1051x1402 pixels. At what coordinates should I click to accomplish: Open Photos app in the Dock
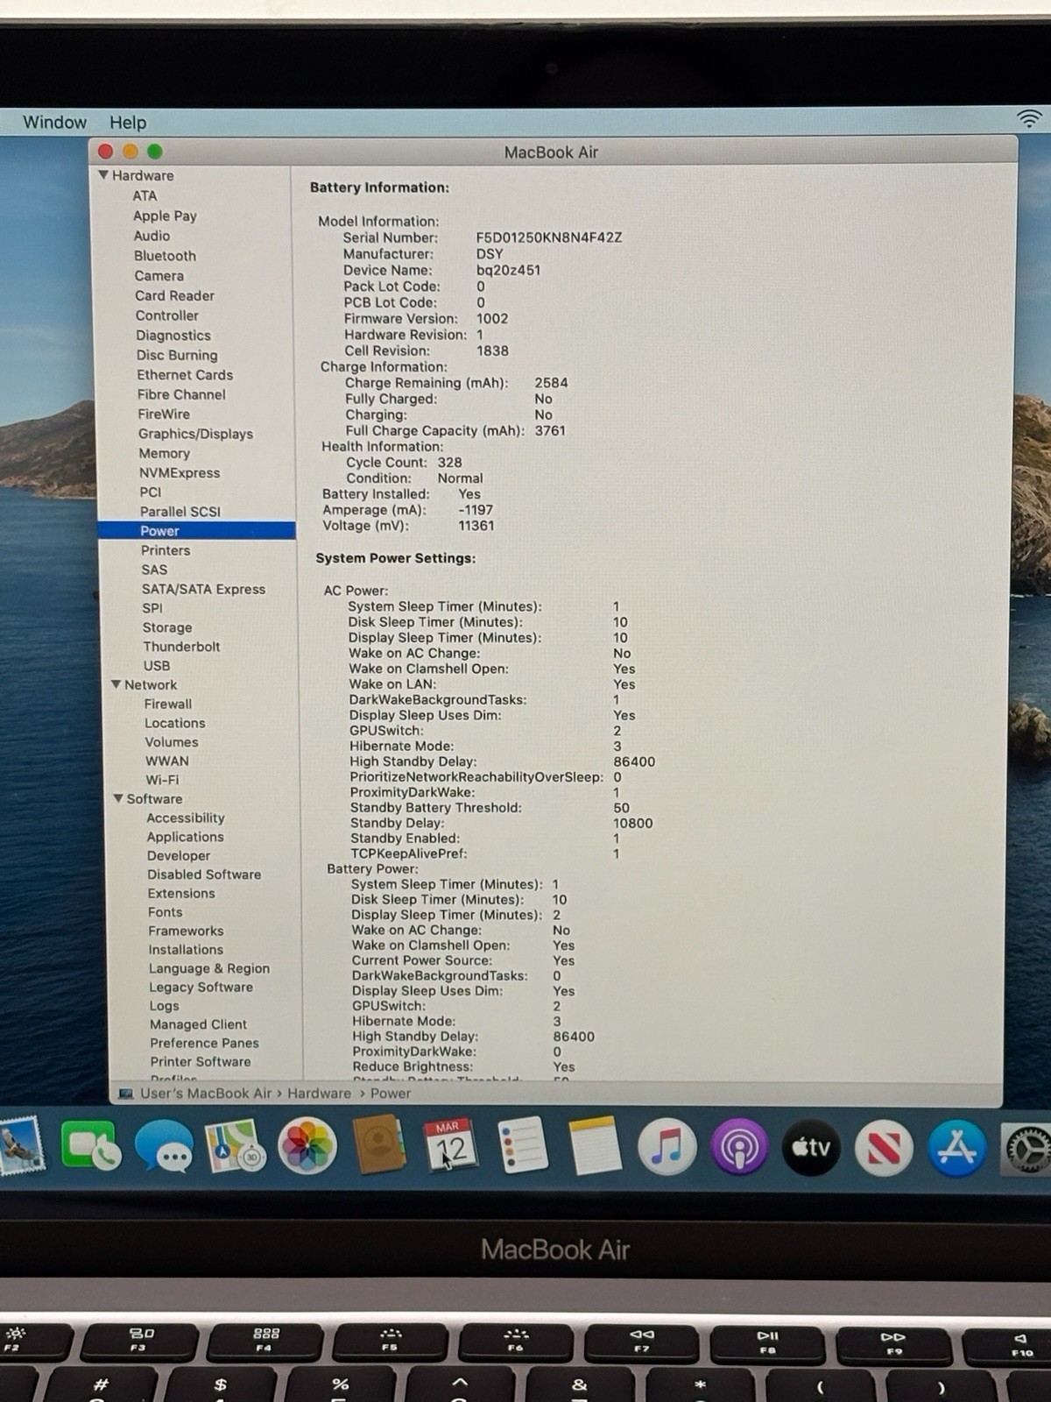307,1146
